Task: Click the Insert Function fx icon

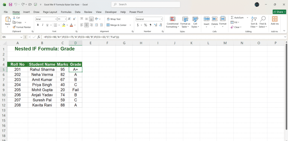Action: click(39, 37)
